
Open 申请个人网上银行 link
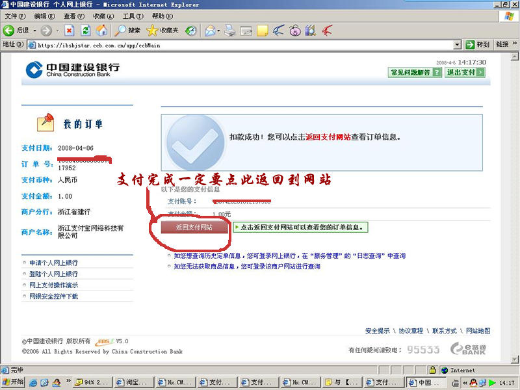click(53, 263)
